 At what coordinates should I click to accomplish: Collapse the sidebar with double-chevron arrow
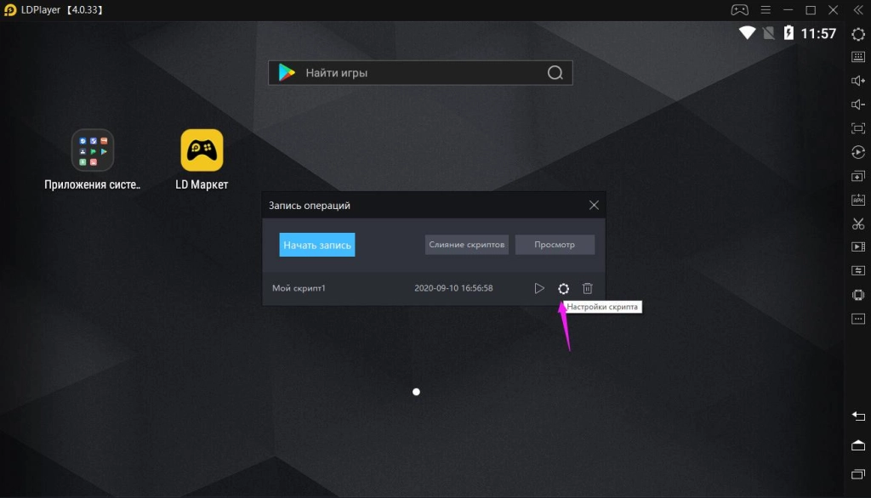(x=858, y=10)
